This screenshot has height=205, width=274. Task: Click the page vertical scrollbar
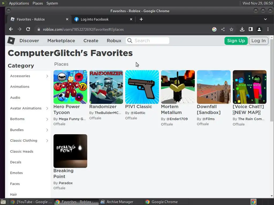point(272,80)
